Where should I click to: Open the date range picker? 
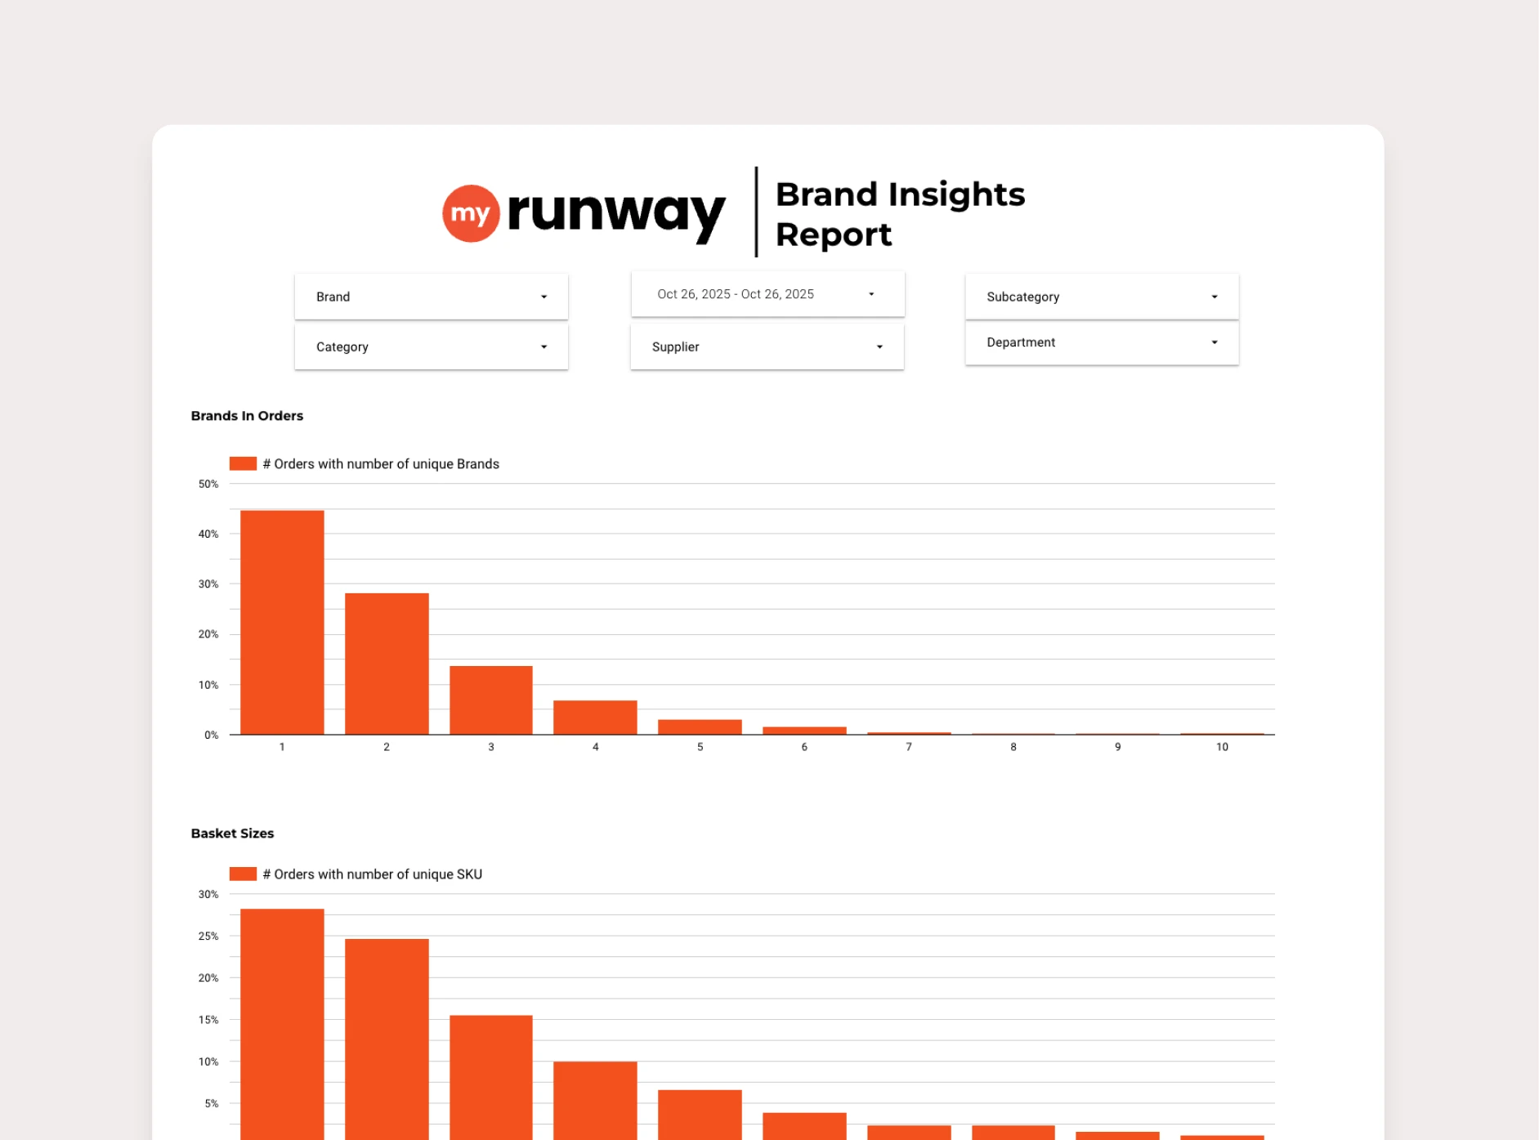point(767,294)
